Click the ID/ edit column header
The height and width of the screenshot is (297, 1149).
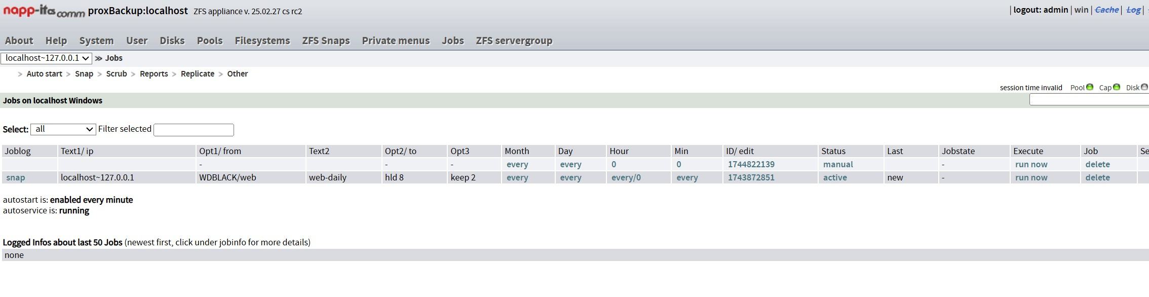(770, 151)
